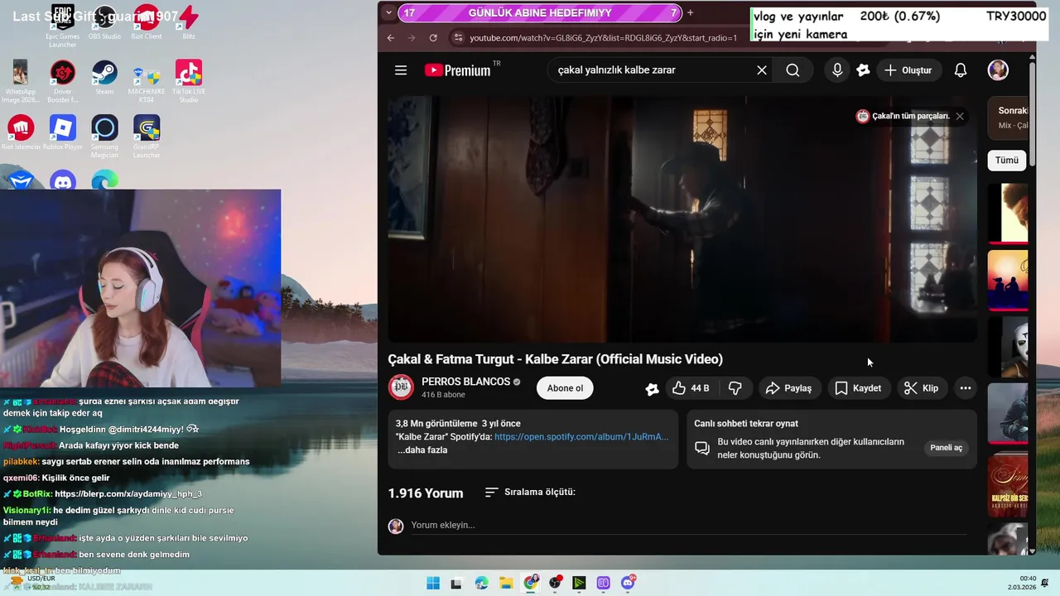Image resolution: width=1060 pixels, height=596 pixels.
Task: Open the remix sparkle icon beside Like
Action: point(652,388)
